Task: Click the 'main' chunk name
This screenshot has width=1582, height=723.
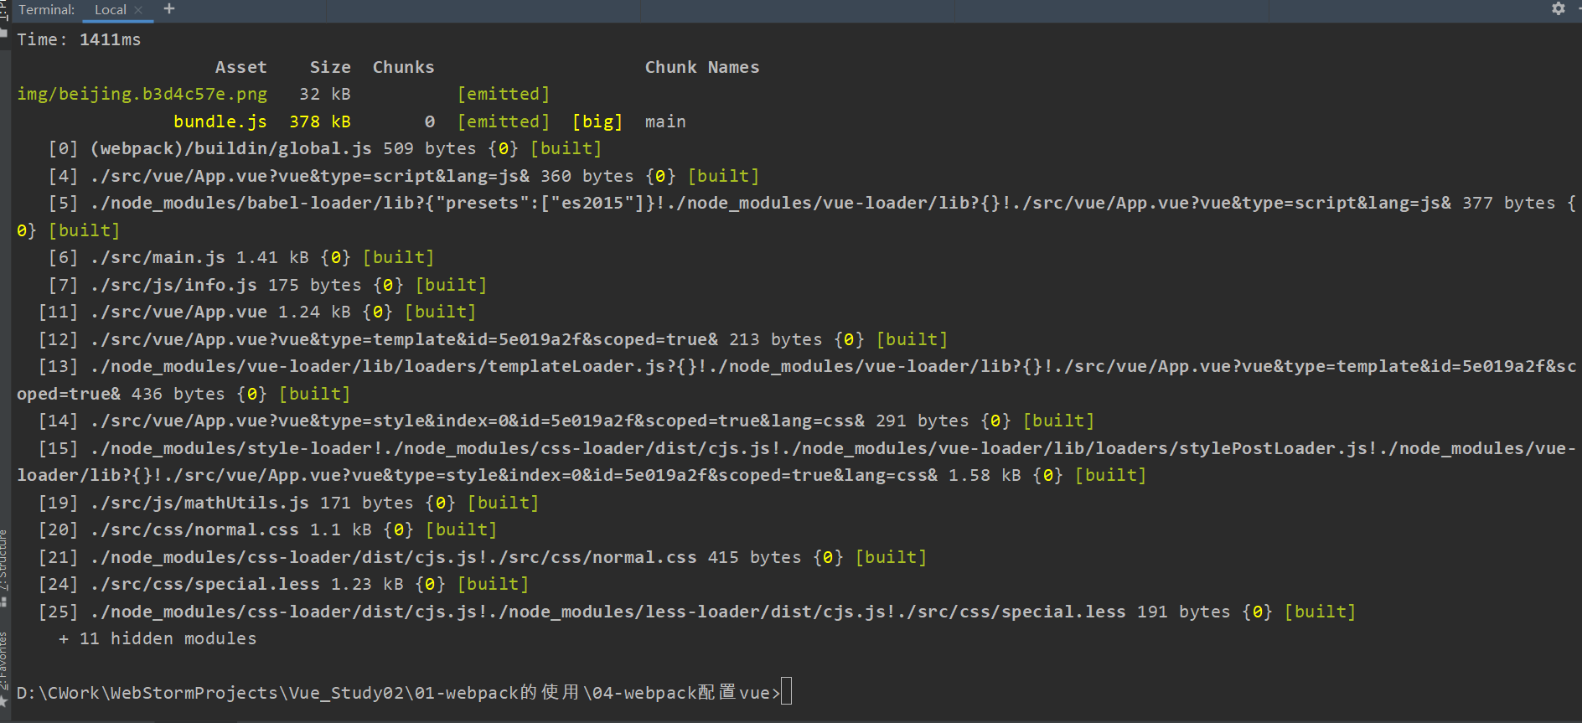Action: (x=665, y=121)
